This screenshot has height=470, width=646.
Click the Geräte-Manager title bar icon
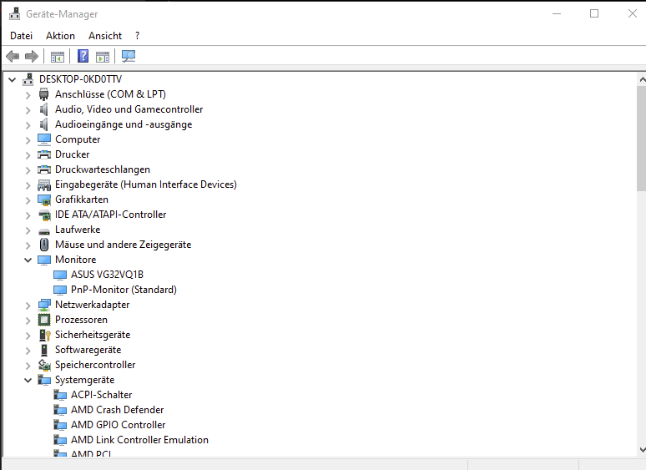15,13
